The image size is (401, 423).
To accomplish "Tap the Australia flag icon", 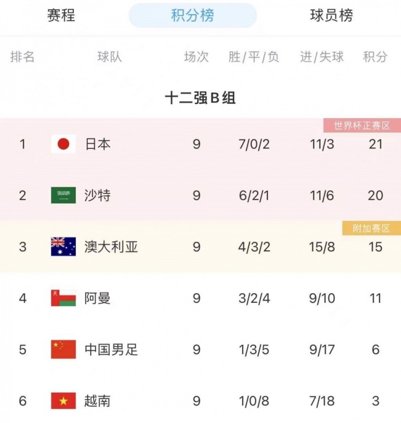I will click(x=64, y=247).
